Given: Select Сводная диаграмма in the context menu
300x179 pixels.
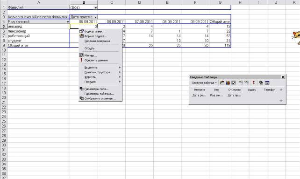Looking at the screenshot, I should 100,41.
